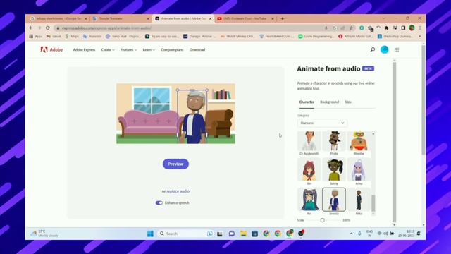The width and height of the screenshot is (451, 254).
Task: Go back with the browser back arrow
Action: pos(31,28)
